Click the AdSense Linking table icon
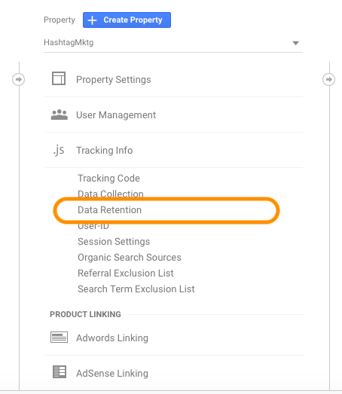 pos(60,372)
